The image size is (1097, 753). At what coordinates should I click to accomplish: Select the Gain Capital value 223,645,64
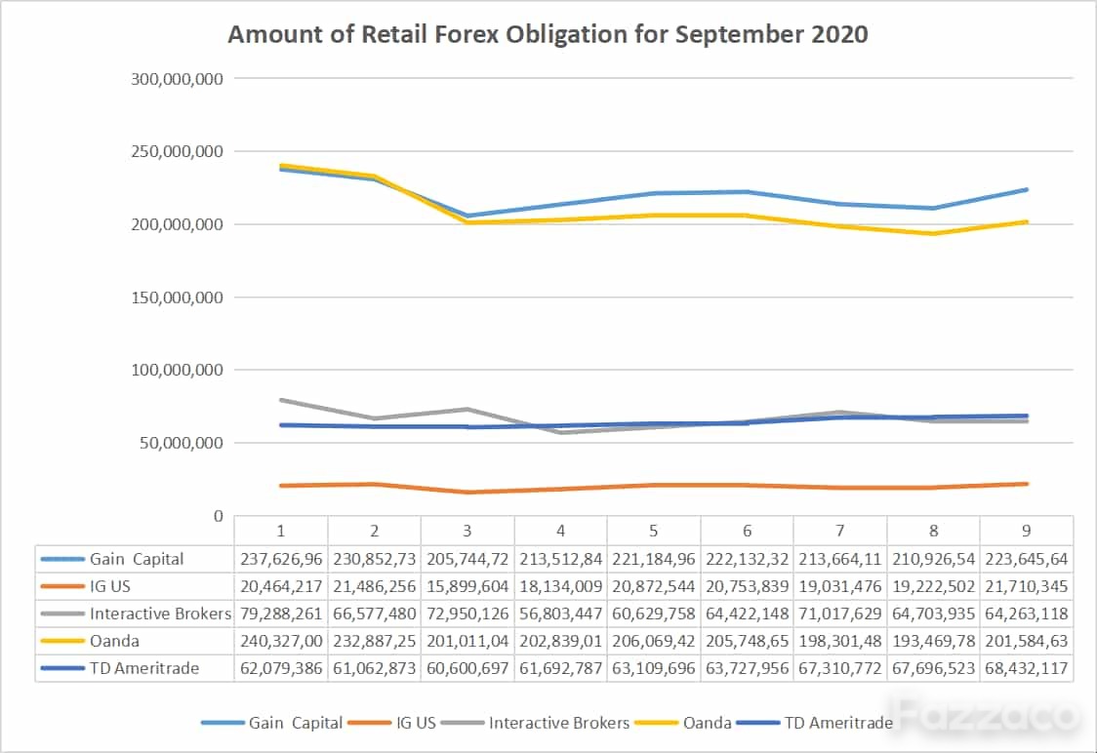[1027, 559]
